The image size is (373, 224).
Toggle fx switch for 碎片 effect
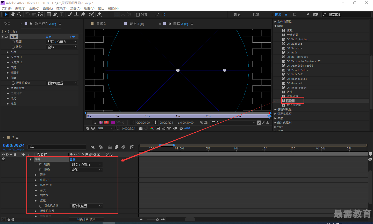pyautogui.click(x=7, y=37)
